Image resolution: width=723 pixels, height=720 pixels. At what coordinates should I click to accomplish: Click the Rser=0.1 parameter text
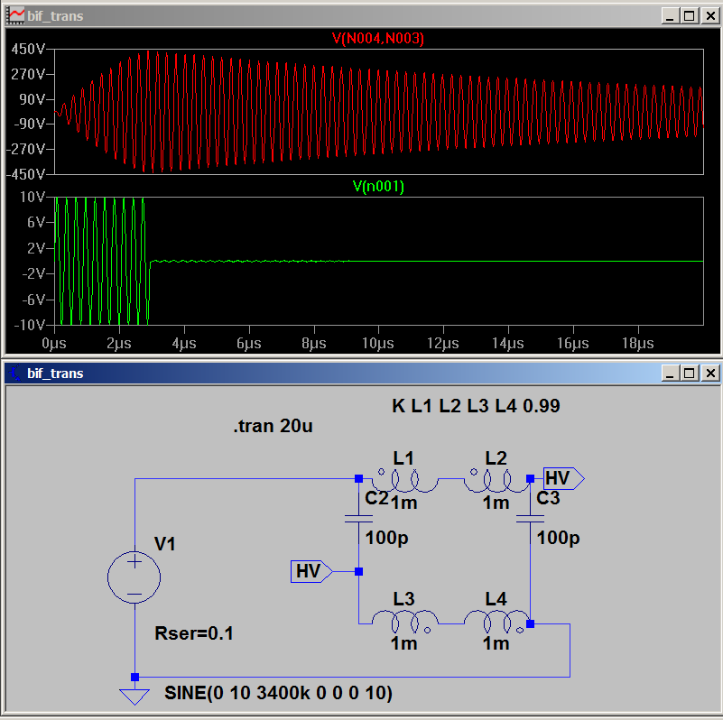(195, 633)
